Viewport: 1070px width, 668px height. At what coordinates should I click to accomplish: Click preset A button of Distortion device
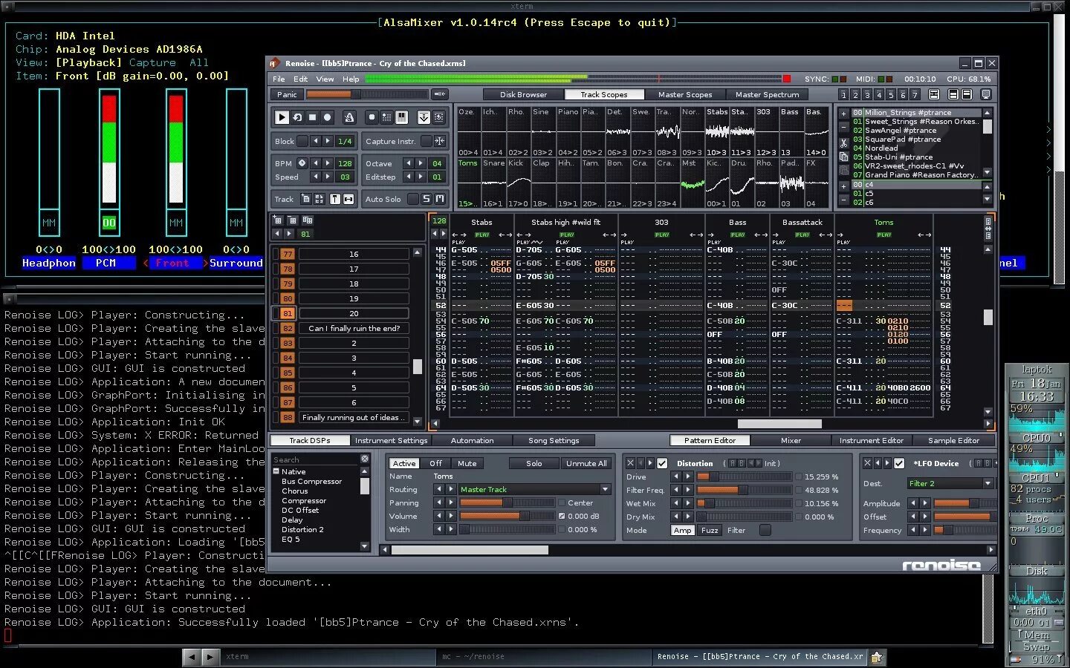pos(733,463)
